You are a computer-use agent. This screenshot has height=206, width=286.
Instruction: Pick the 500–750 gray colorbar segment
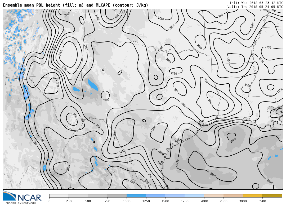[x=97, y=196]
